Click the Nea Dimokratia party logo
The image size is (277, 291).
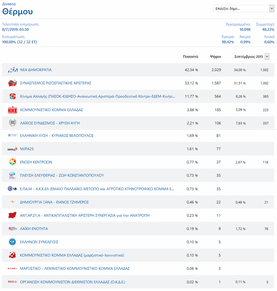[13, 70]
